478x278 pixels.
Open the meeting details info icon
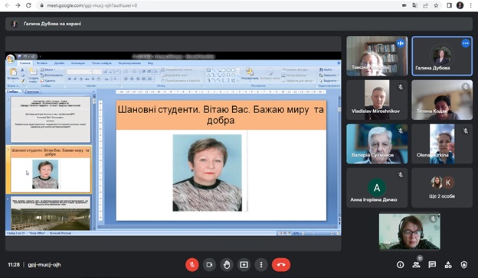[x=401, y=264]
